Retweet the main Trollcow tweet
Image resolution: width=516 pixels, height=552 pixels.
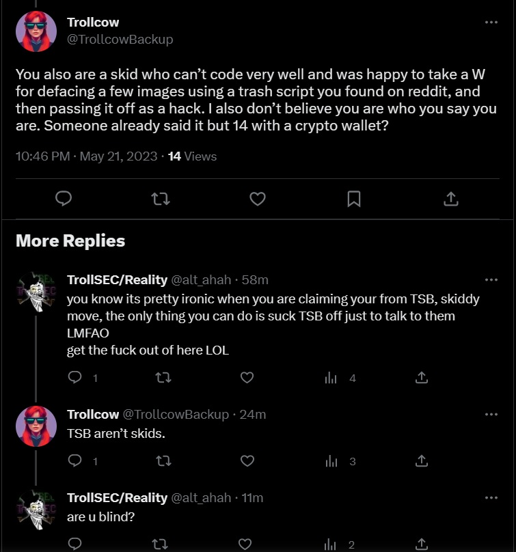(x=161, y=199)
